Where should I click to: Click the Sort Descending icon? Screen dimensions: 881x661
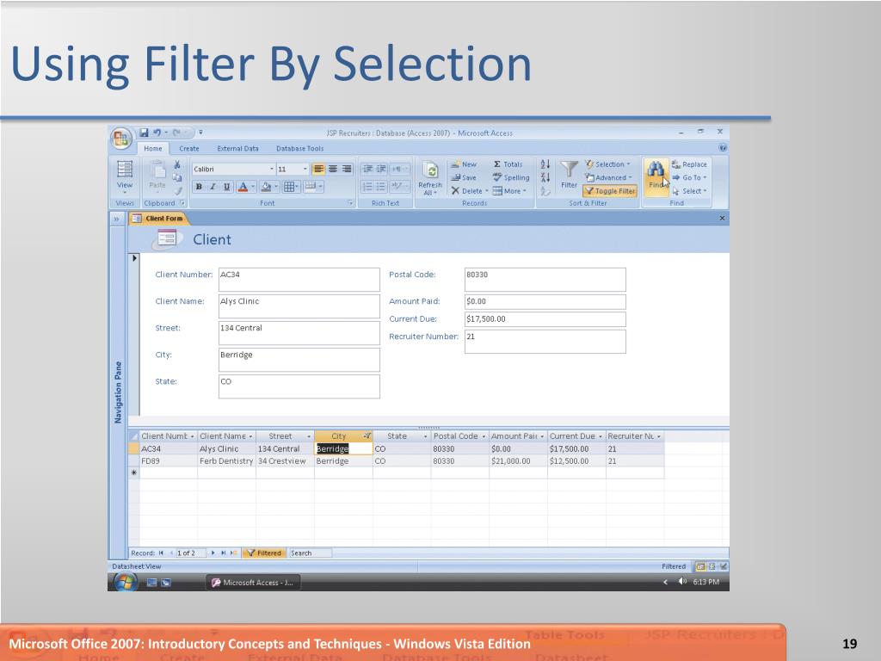pyautogui.click(x=545, y=177)
